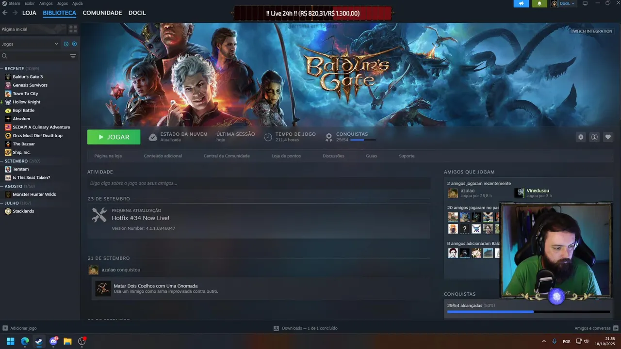Go to the COMUNIDADE tab
Screen dimensions: 621x349
click(102, 13)
